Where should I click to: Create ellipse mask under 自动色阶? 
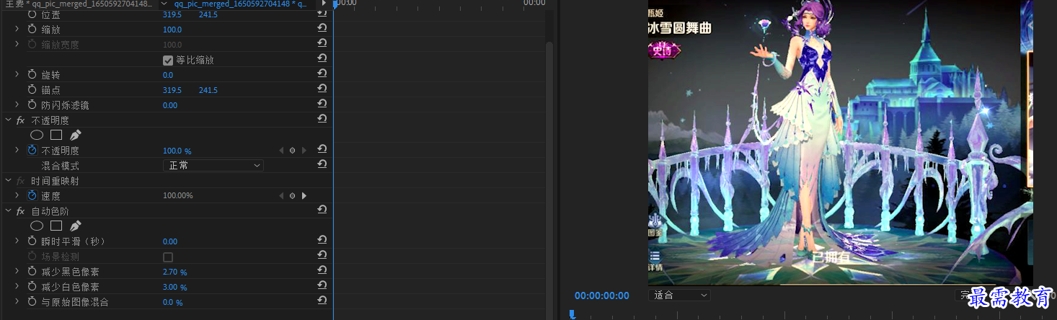(37, 226)
